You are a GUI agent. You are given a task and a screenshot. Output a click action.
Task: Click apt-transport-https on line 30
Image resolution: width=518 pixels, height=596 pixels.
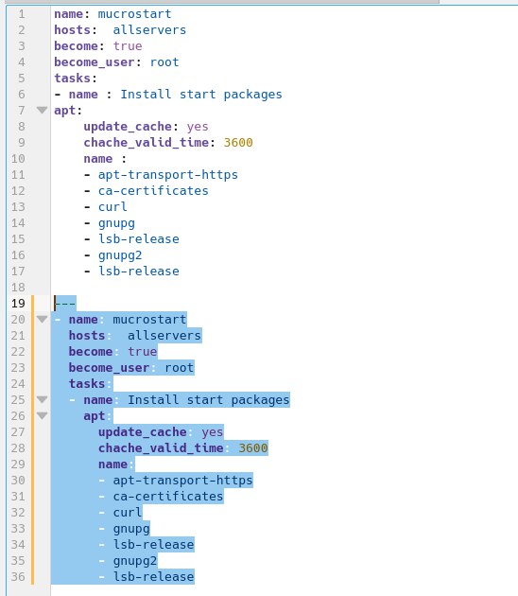pos(182,481)
